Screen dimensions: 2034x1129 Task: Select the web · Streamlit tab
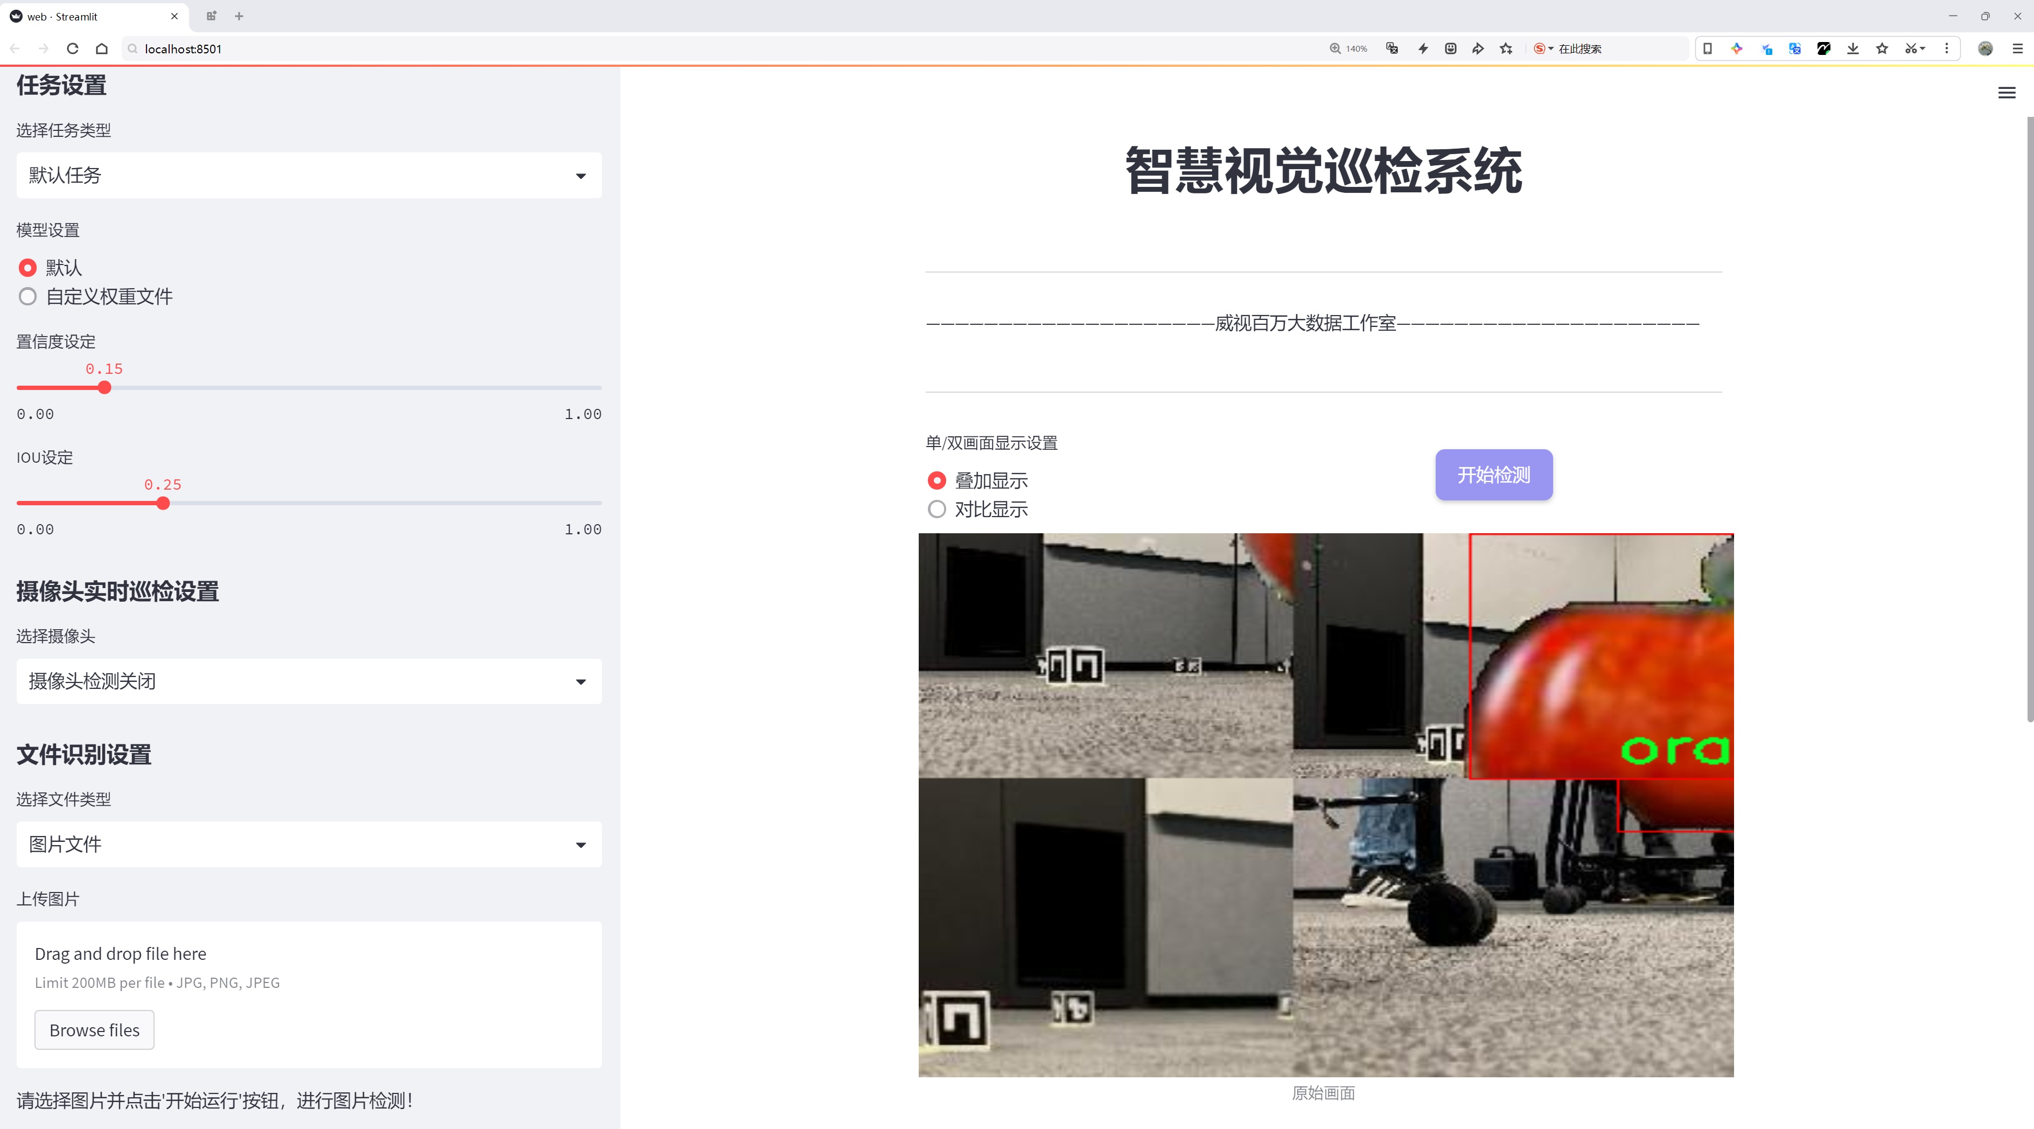coord(95,16)
